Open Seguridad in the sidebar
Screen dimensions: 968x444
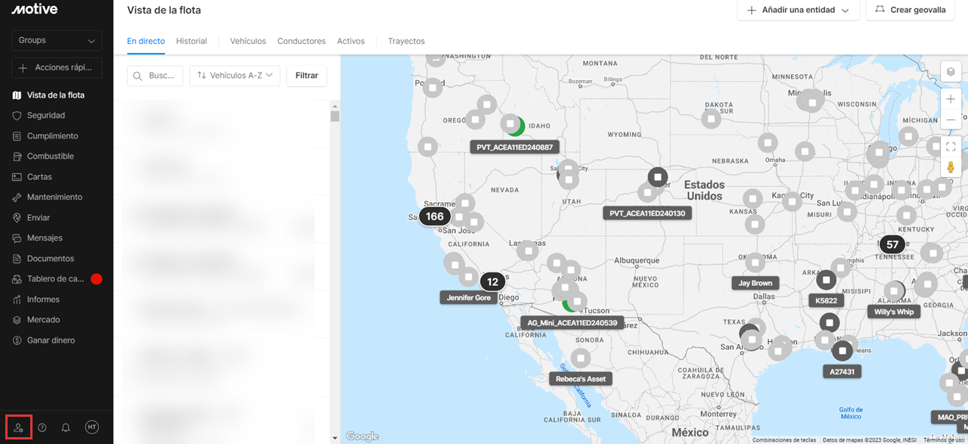(46, 116)
